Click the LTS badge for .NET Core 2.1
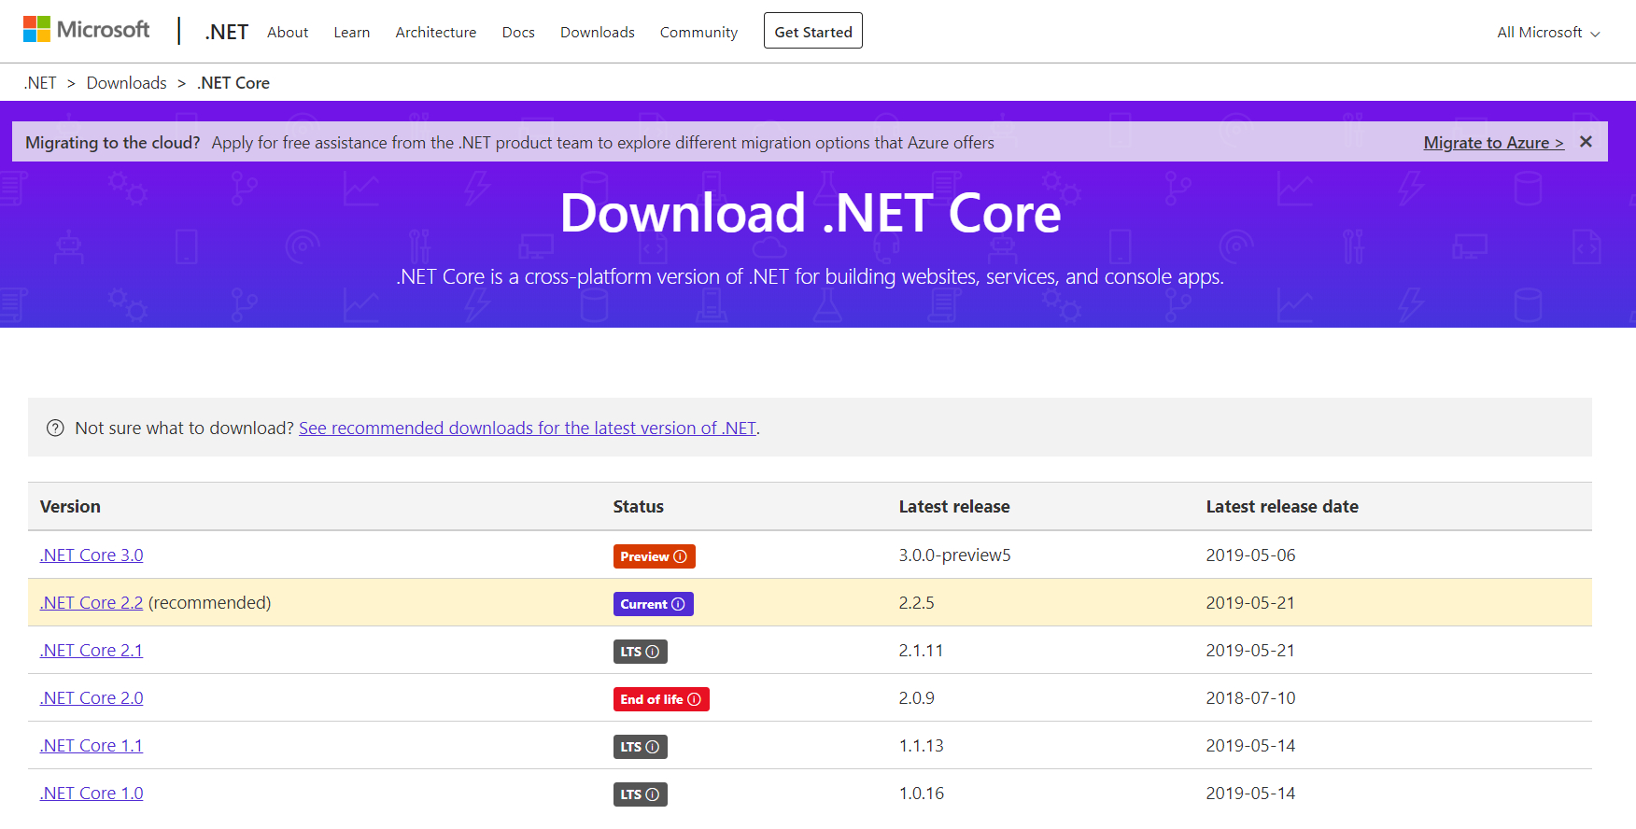Viewport: 1636px width, 829px height. (x=640, y=652)
